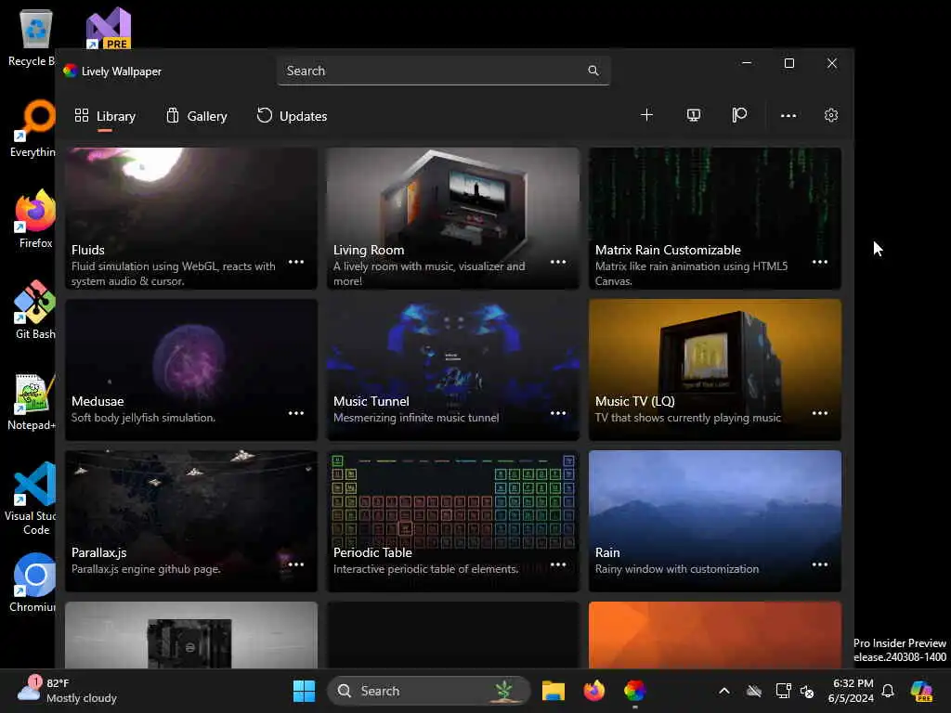This screenshot has width=951, height=713.
Task: Click the network status icon in tray
Action: coord(783,691)
